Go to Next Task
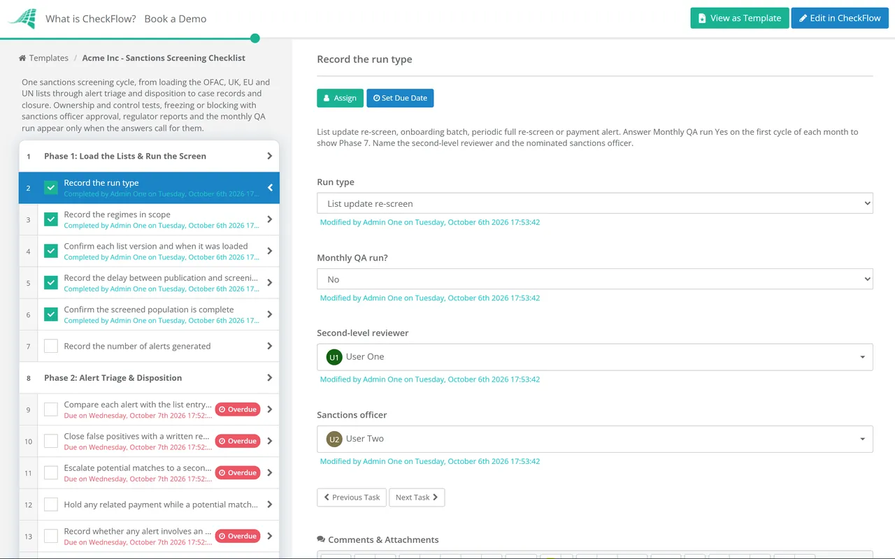The image size is (895, 559). (417, 498)
